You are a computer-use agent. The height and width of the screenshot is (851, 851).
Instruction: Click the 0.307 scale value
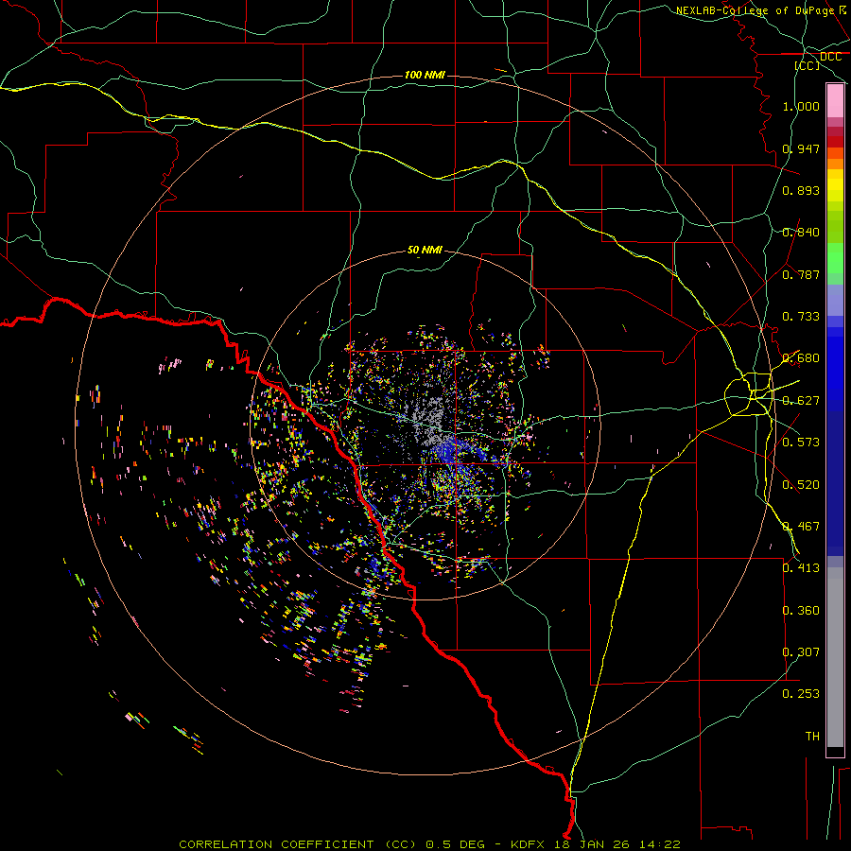point(801,652)
